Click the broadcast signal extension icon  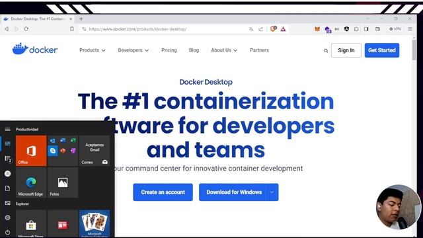click(x=337, y=29)
